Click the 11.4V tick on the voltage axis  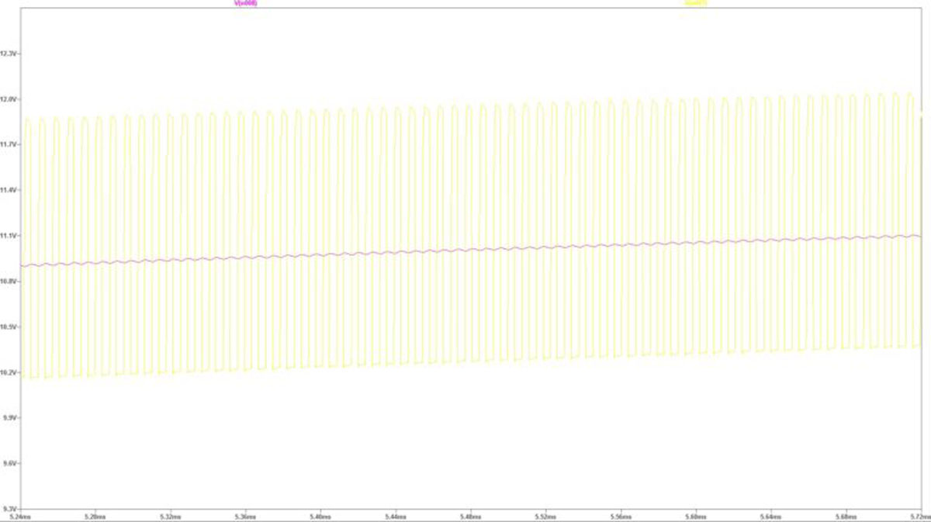[x=9, y=190]
